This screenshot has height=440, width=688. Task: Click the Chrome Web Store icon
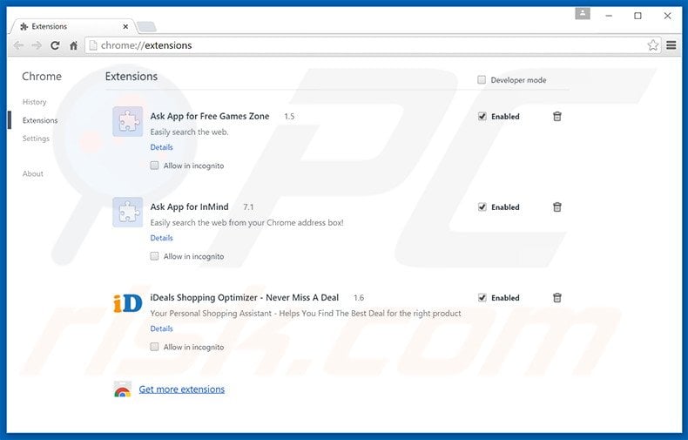click(x=123, y=389)
